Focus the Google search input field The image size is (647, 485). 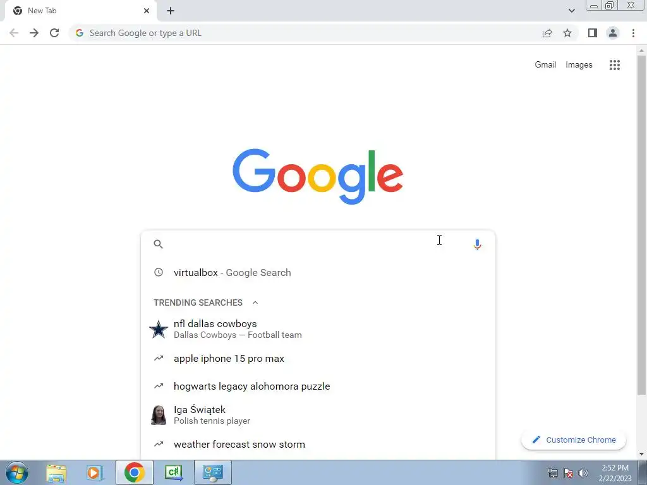tap(318, 244)
